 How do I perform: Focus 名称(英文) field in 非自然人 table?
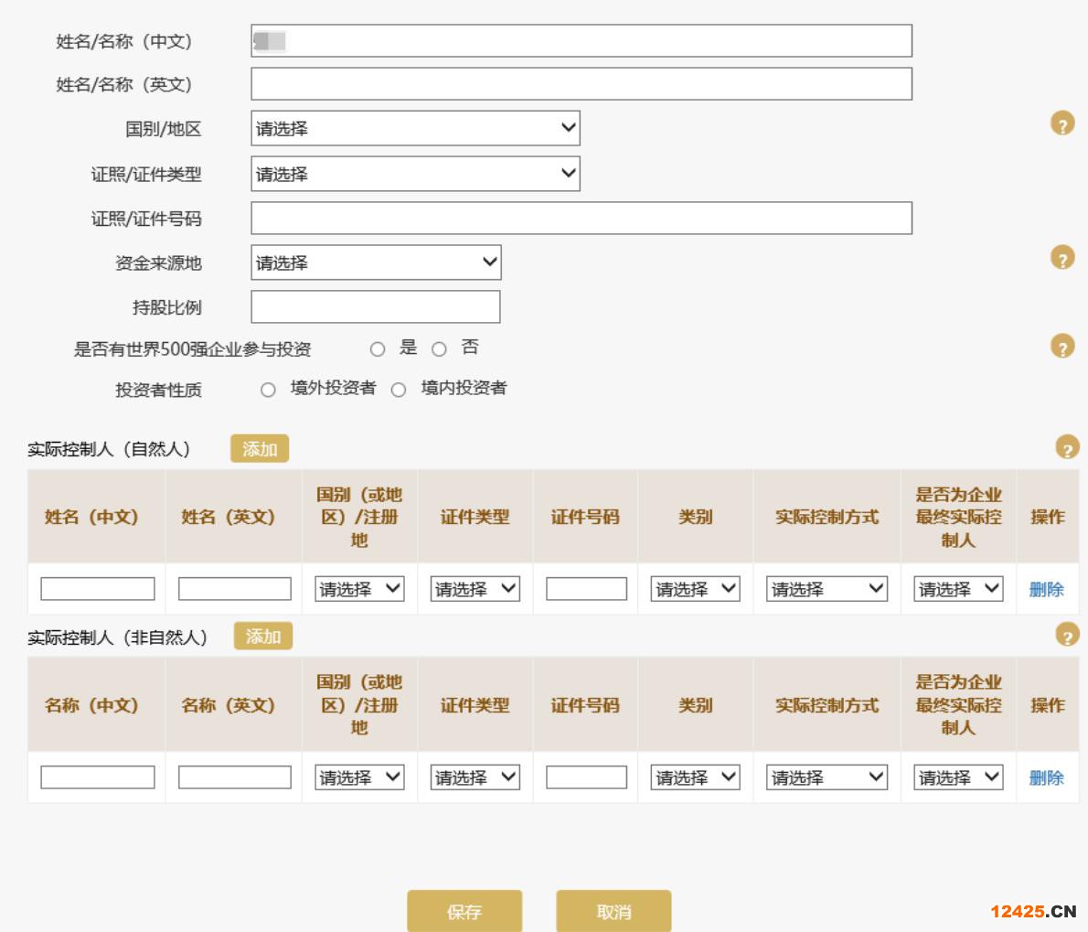235,777
